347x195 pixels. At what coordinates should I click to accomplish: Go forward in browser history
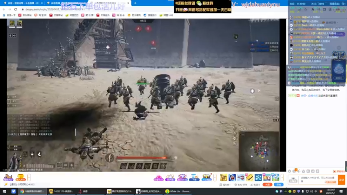click(10, 9)
